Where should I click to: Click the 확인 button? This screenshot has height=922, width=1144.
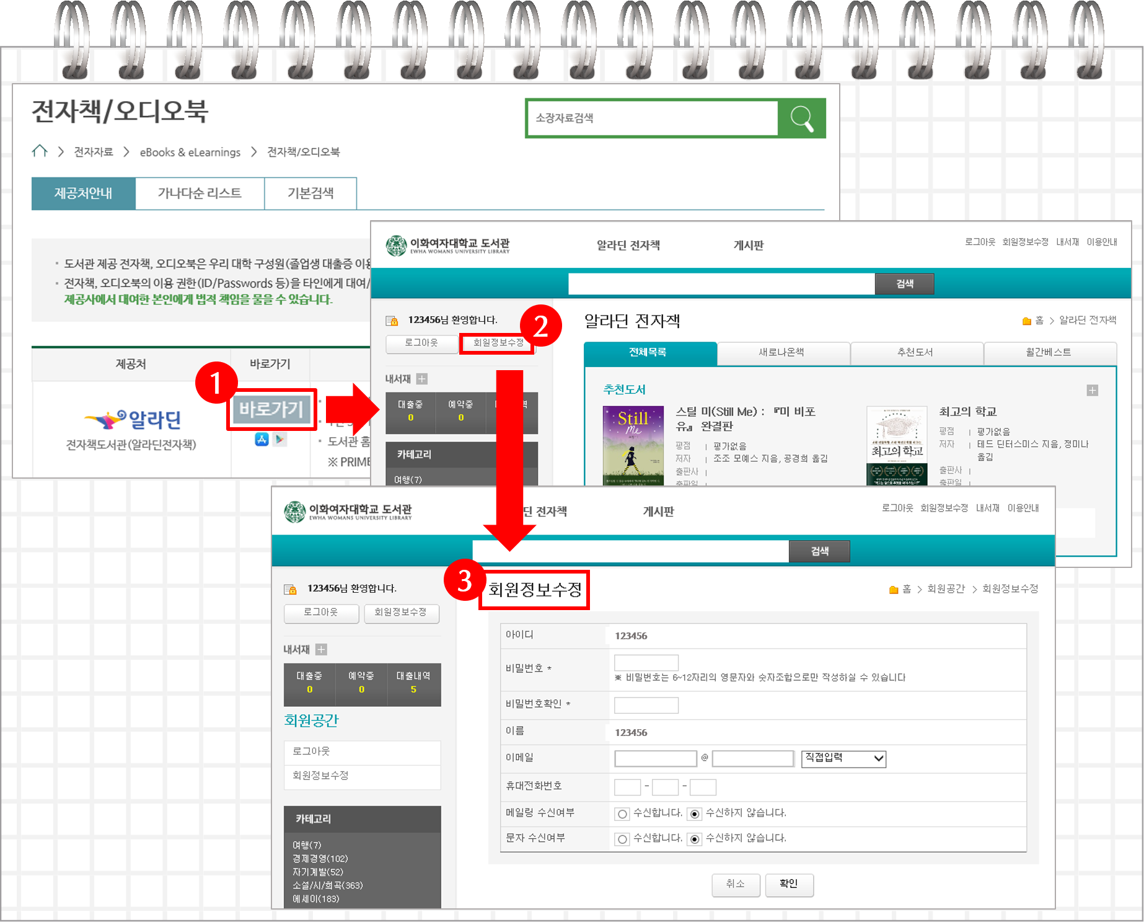tap(789, 884)
